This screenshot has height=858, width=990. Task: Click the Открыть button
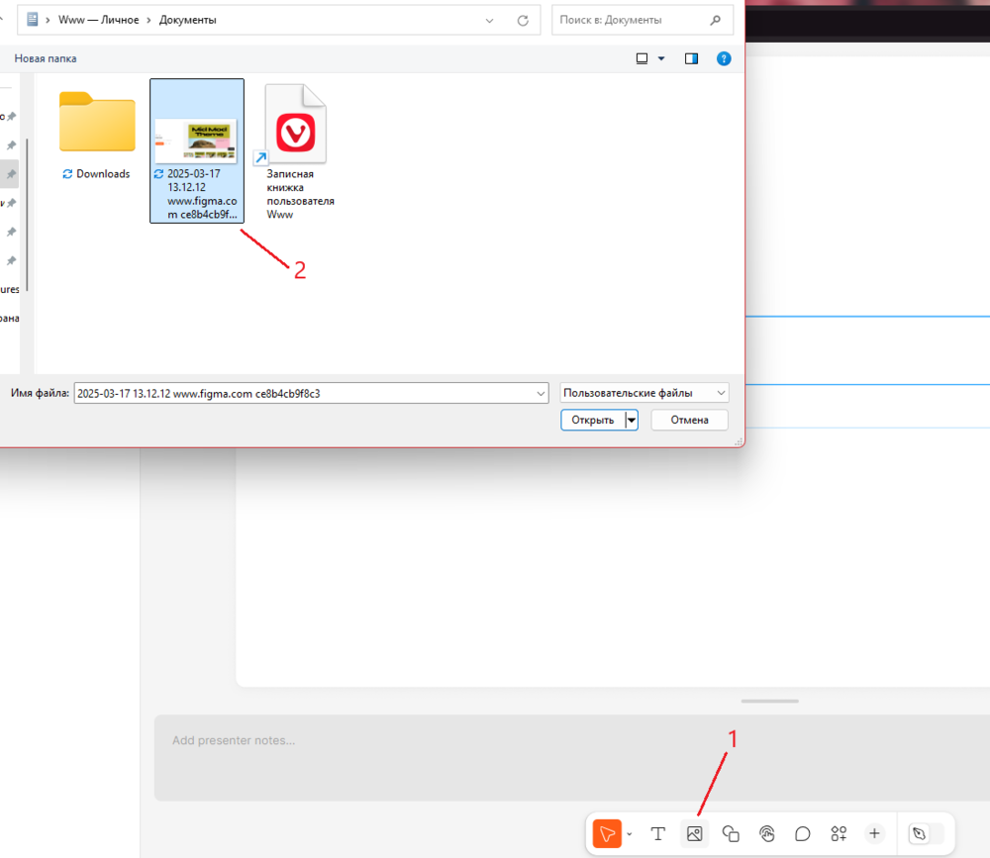pos(593,420)
